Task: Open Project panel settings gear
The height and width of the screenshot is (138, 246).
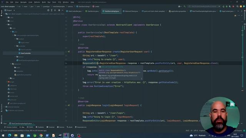Action: [59, 10]
